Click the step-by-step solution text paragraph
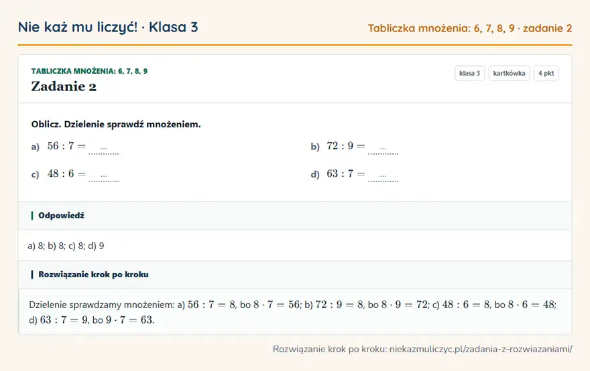 (293, 312)
